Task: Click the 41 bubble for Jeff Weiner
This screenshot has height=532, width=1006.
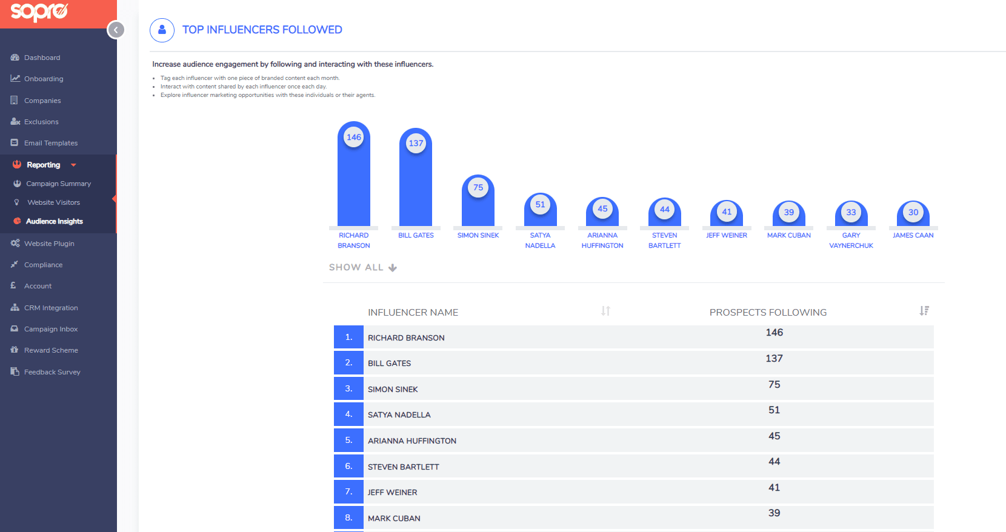Action: pos(727,211)
